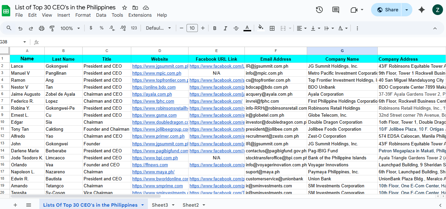Open version history clock icon
Viewport: 446px width, 209px height.
pyautogui.click(x=319, y=10)
